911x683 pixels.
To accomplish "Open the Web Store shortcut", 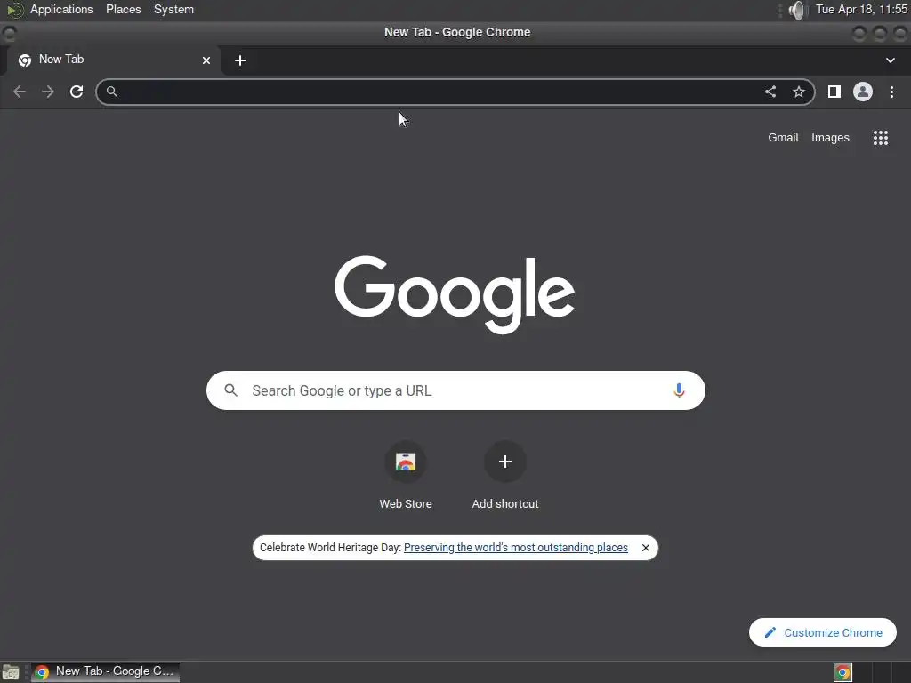I will [406, 476].
